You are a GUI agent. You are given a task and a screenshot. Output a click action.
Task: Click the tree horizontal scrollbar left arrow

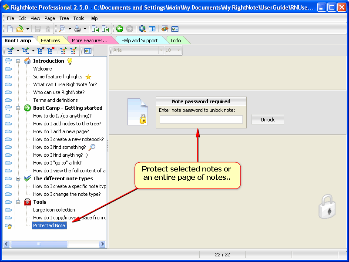(7, 244)
